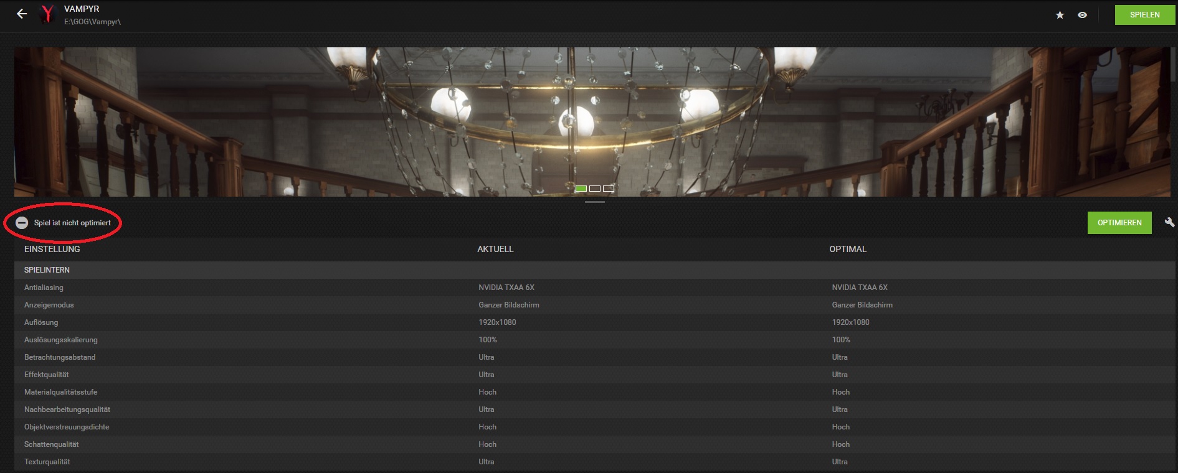Select the Anzeigemodus setting row
1178x473 pixels.
tap(594, 305)
